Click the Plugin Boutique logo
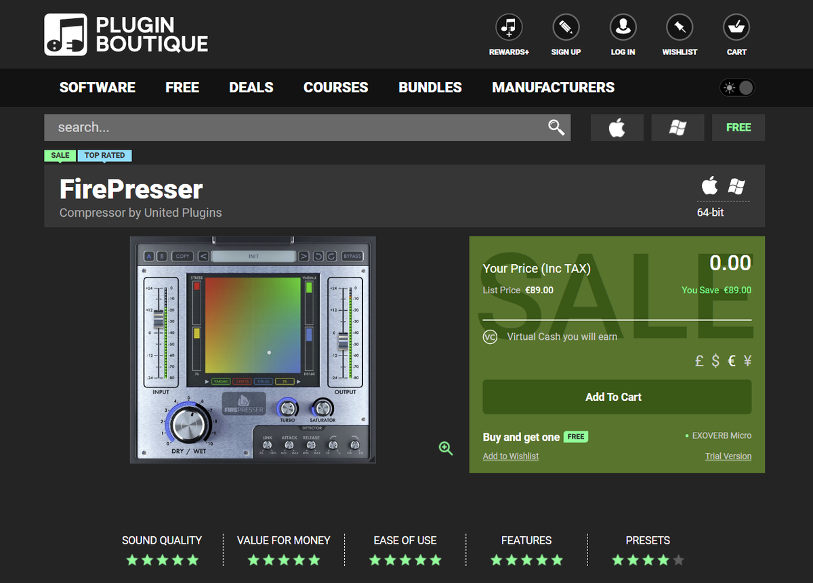Screen dimensions: 813x583 (x=126, y=35)
